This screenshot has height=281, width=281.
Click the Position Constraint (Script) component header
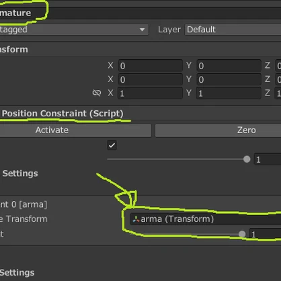point(63,114)
